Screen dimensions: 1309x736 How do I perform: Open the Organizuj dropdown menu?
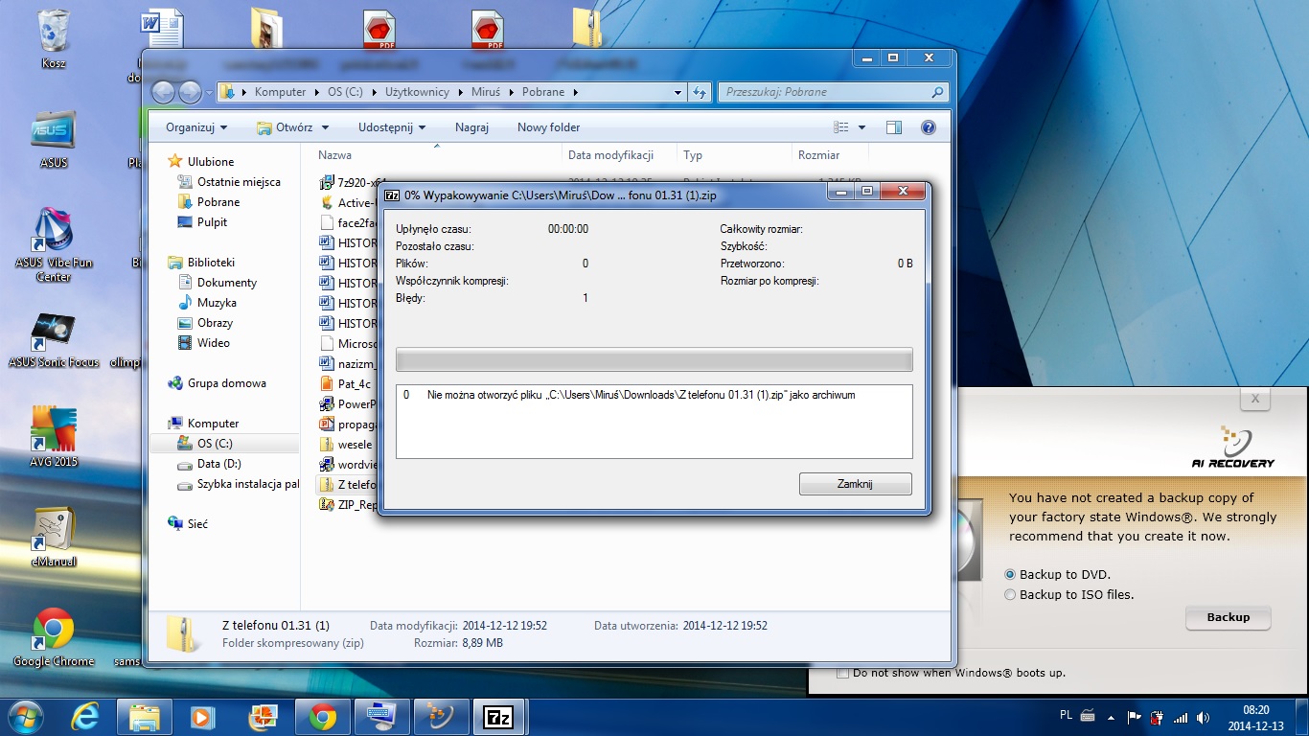tap(195, 127)
